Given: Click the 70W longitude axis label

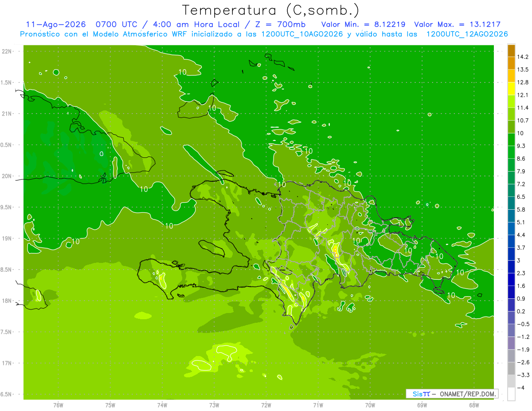Looking at the screenshot, I should (370, 405).
